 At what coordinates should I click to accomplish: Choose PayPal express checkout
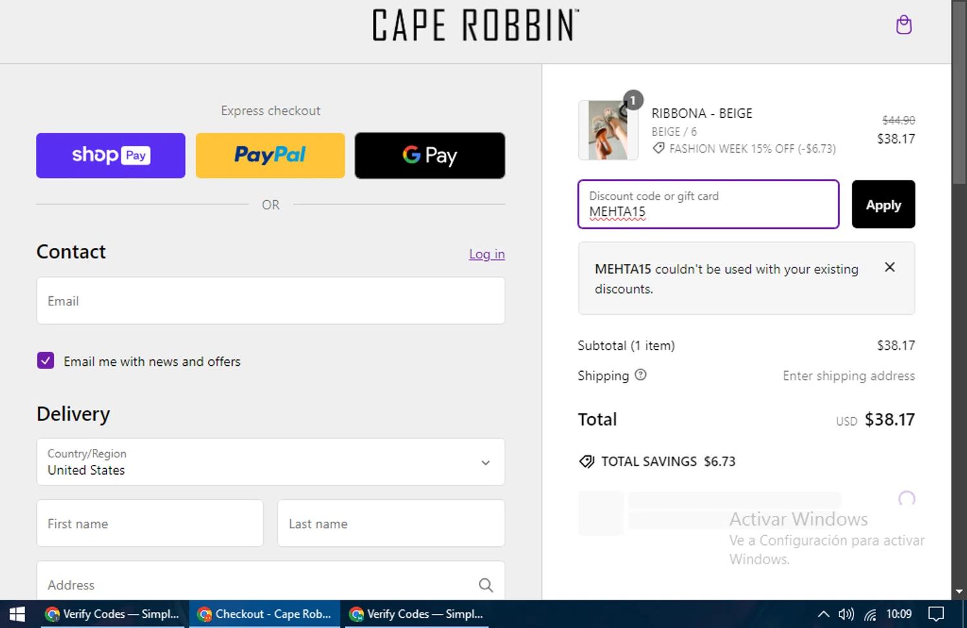(x=270, y=155)
